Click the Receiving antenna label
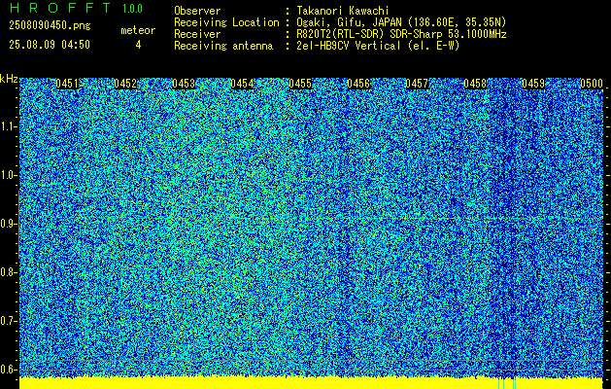Screen dimensions: 611x389 (x=223, y=46)
